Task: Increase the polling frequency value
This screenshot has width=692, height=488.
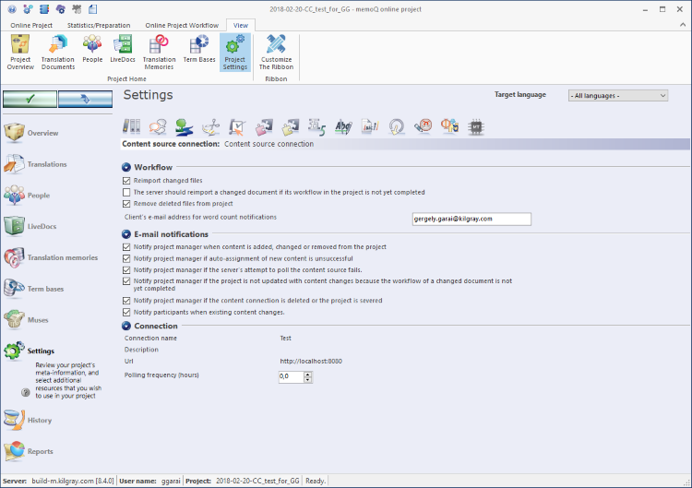Action: (x=308, y=374)
